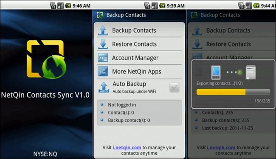
Task: Click the '156/235' progress counter
Action: click(262, 101)
